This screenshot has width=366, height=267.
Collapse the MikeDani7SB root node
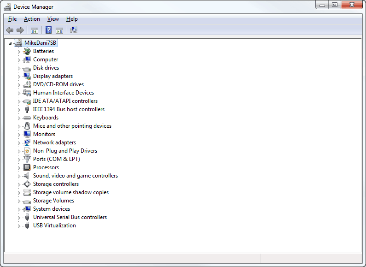[x=10, y=43]
